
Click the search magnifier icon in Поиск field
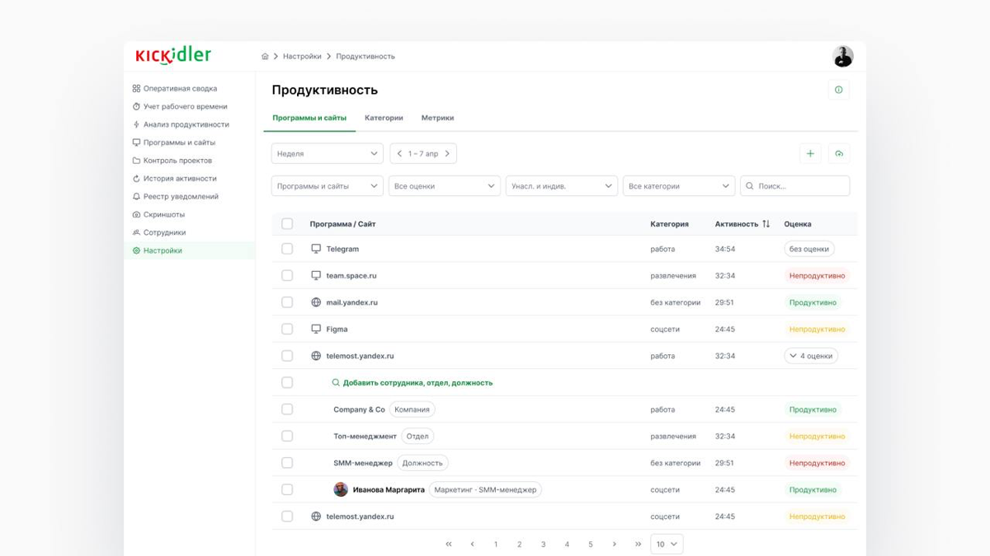[749, 186]
